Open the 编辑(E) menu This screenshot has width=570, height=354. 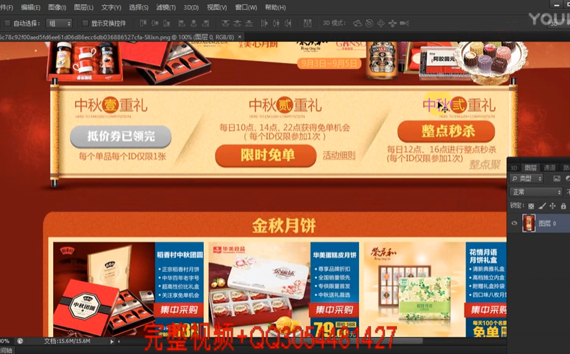[31, 7]
